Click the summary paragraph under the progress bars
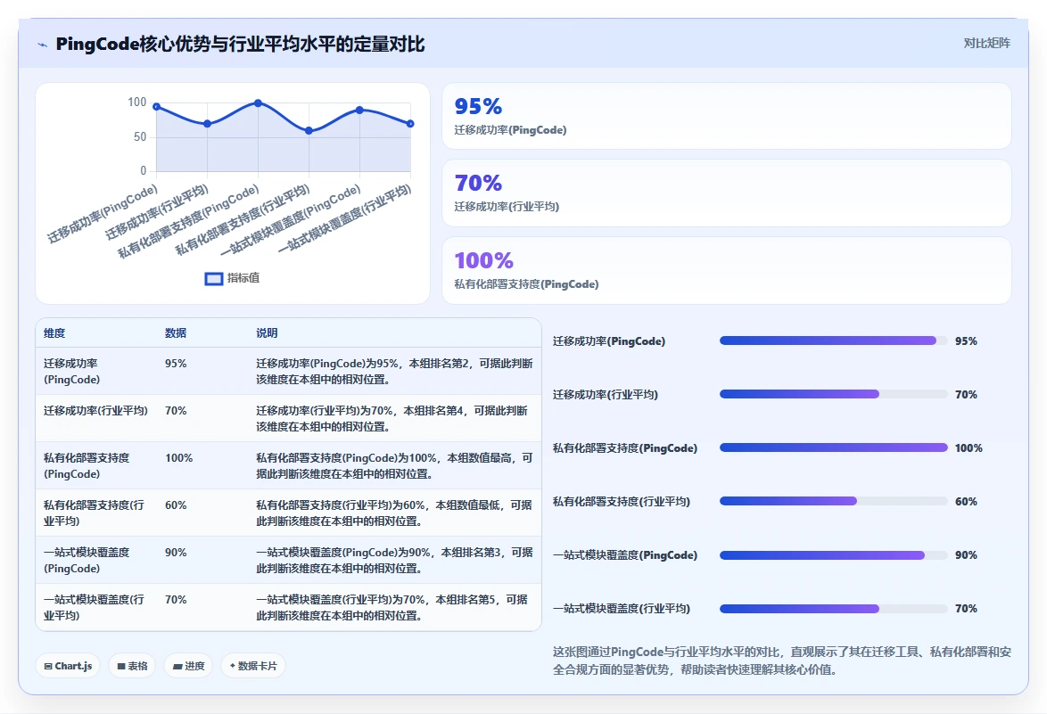Image resolution: width=1047 pixels, height=714 pixels. (x=782, y=661)
